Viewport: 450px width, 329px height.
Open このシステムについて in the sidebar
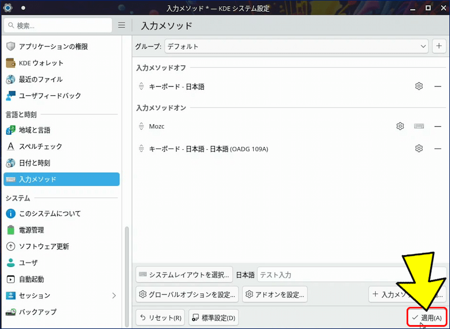click(x=61, y=214)
